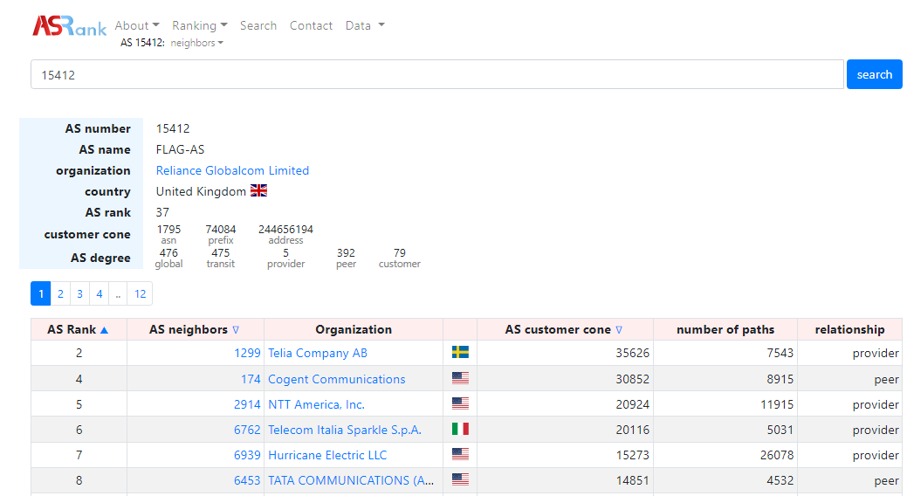The image size is (907, 496).
Task: Open the Search menu item
Action: point(258,25)
